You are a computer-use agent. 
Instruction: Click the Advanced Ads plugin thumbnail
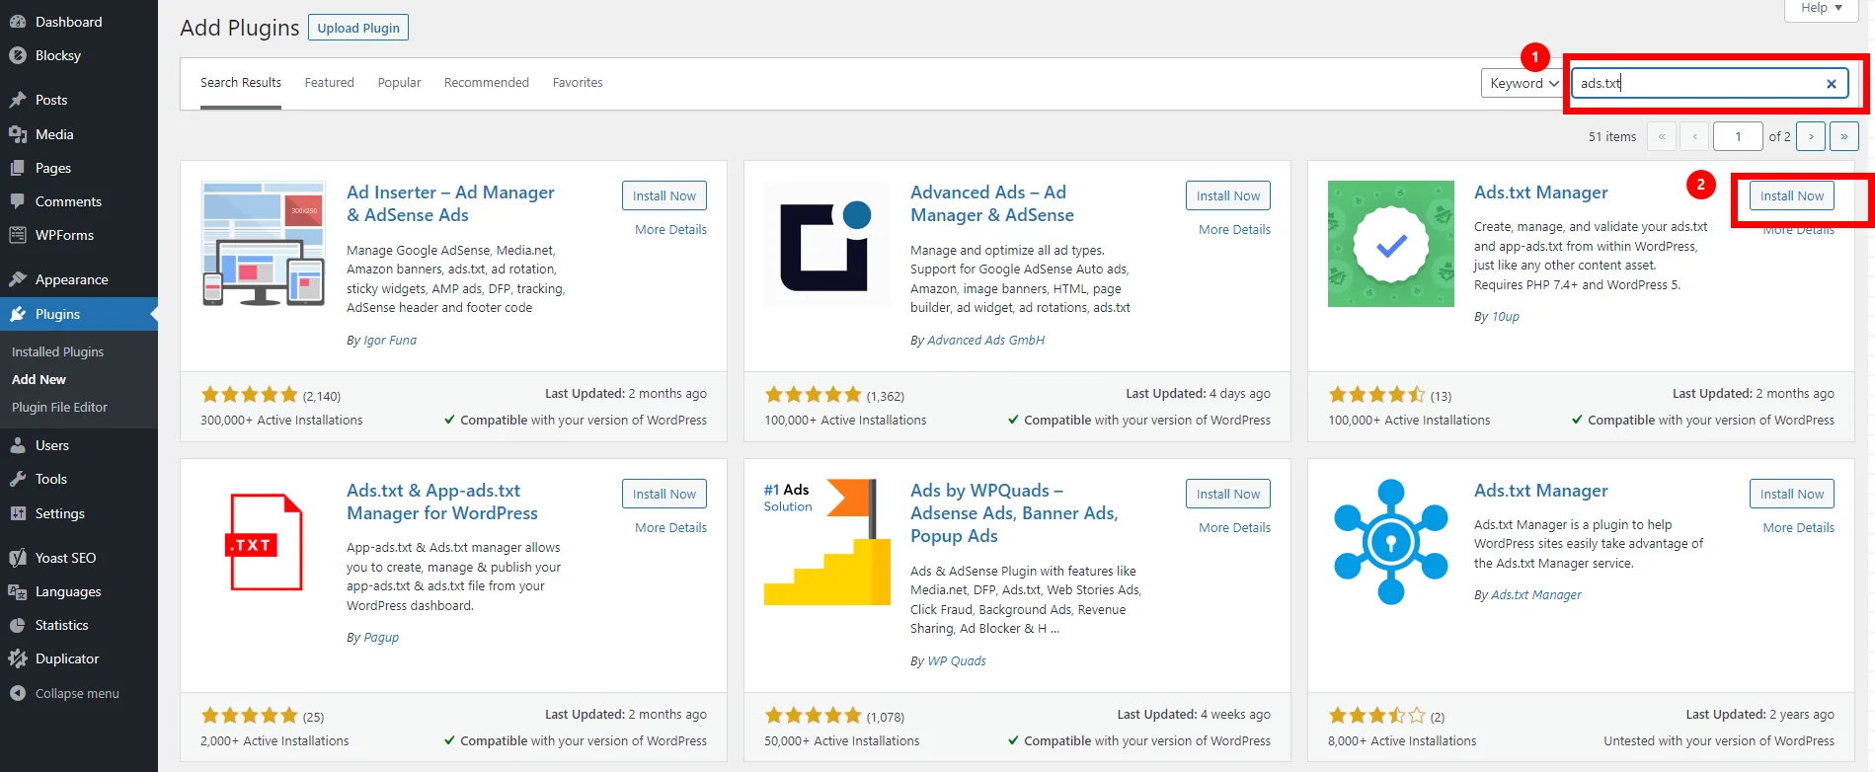click(826, 244)
